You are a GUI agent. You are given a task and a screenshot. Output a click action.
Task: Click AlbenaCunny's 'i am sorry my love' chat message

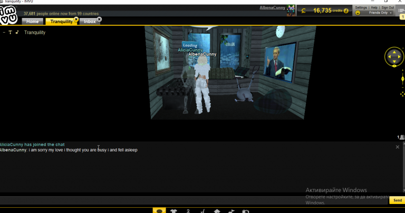click(x=69, y=150)
